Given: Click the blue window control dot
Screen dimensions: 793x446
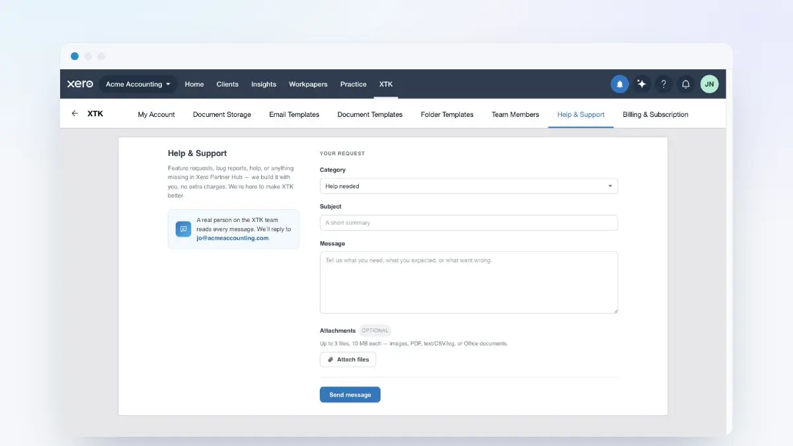Looking at the screenshot, I should (x=75, y=56).
